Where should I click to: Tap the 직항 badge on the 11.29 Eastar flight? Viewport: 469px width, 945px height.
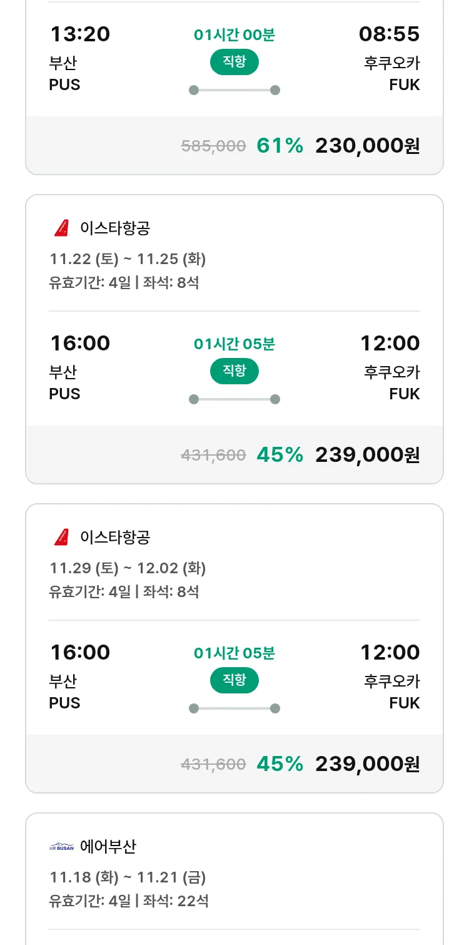(234, 680)
